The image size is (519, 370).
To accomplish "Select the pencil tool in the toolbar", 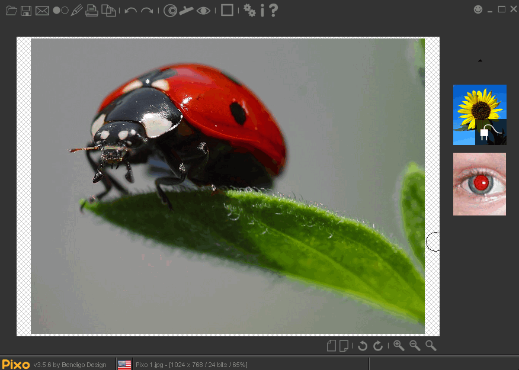I will pyautogui.click(x=76, y=11).
